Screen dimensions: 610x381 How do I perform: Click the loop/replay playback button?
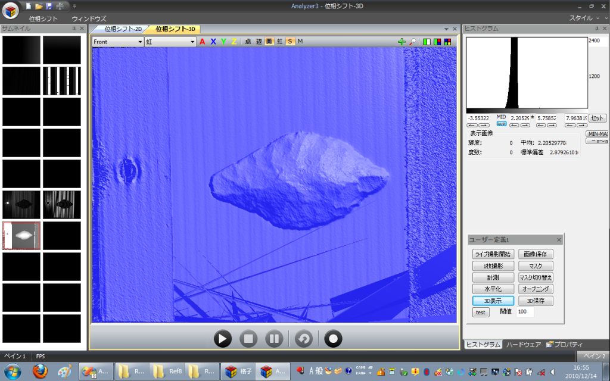coord(304,339)
